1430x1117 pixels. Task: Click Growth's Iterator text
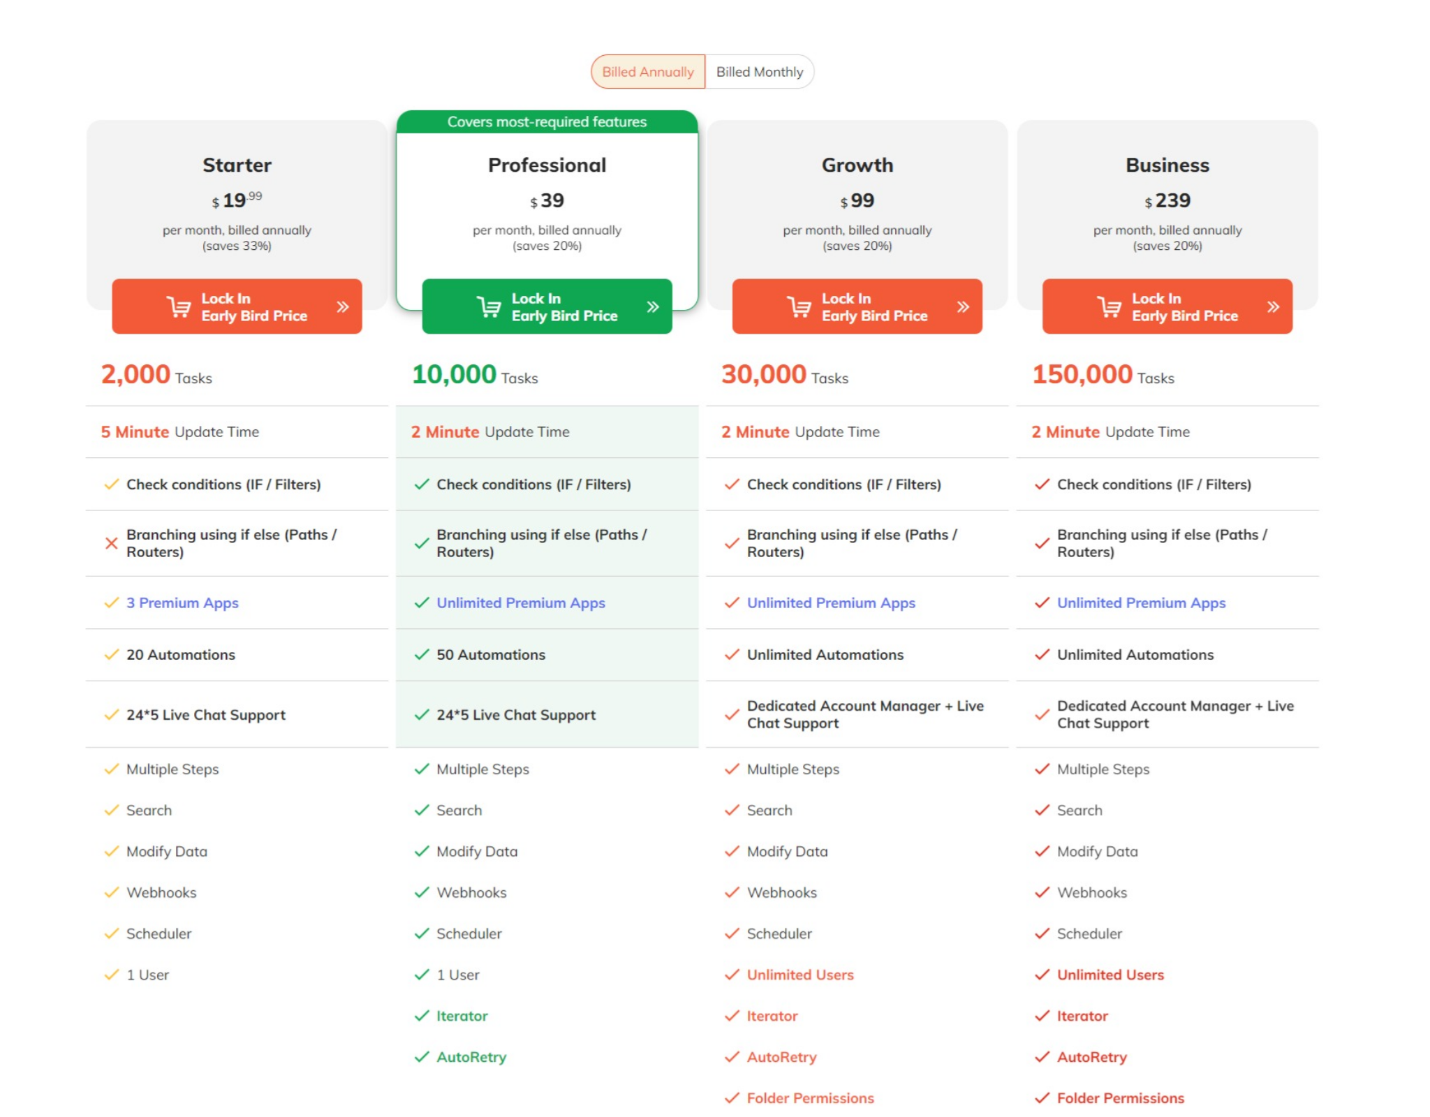click(x=772, y=1016)
